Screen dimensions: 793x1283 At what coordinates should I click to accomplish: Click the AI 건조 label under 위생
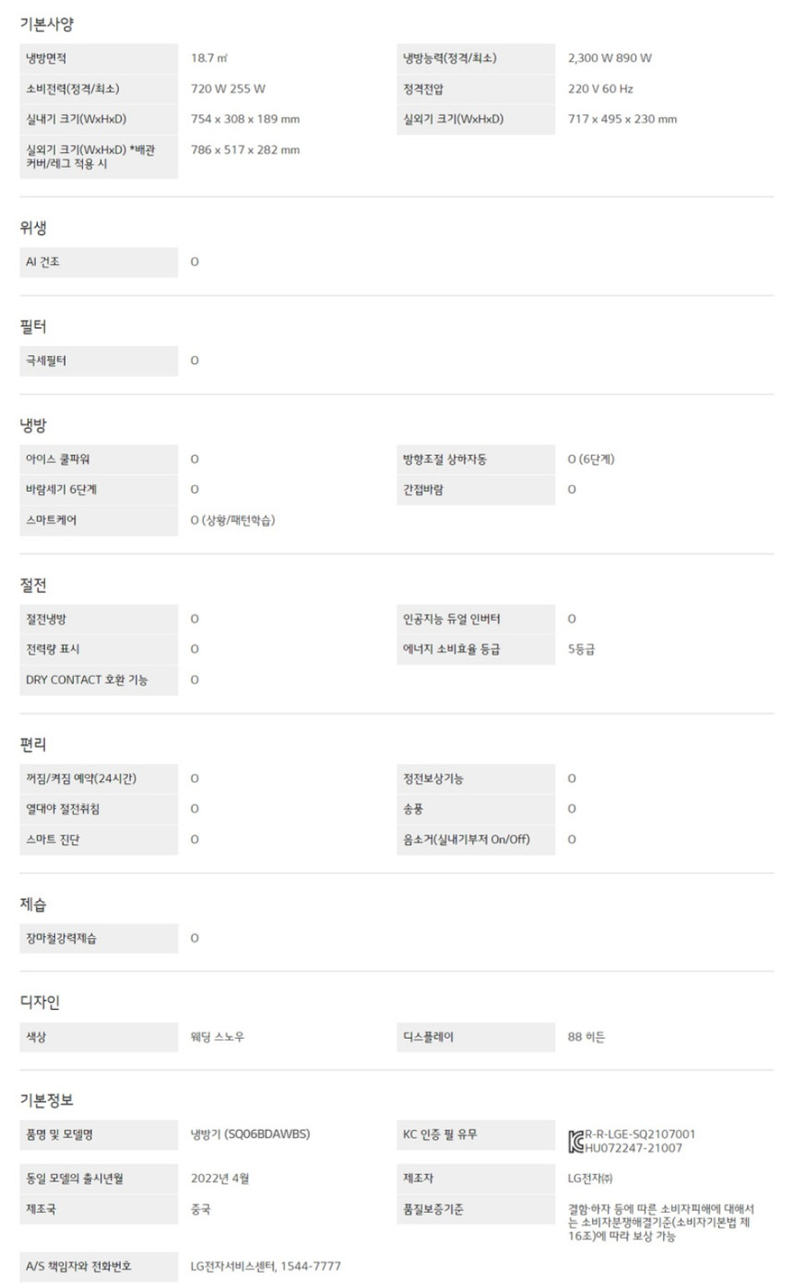click(44, 262)
